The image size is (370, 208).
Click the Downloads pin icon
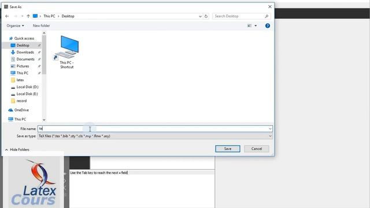coord(39,52)
